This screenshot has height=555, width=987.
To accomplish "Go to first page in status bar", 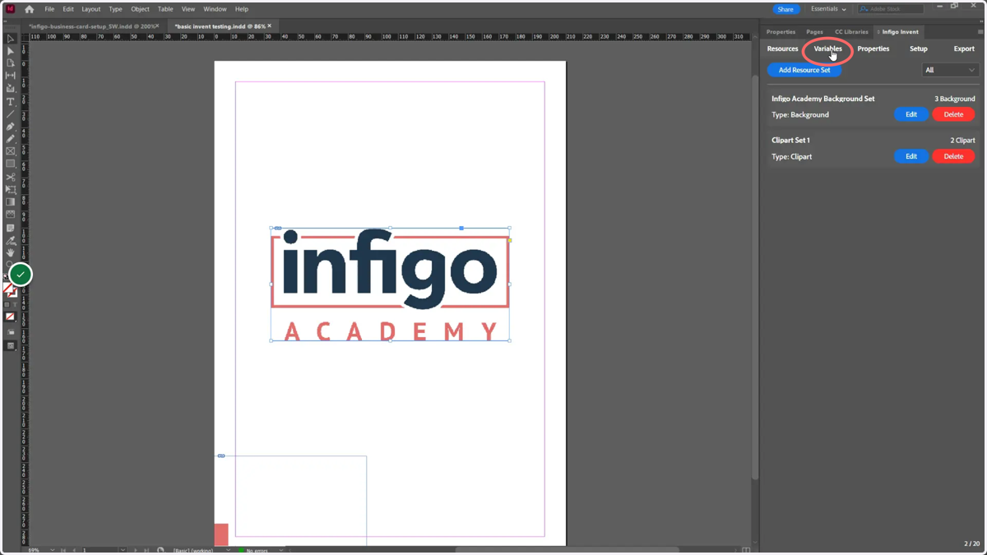I will coord(63,550).
